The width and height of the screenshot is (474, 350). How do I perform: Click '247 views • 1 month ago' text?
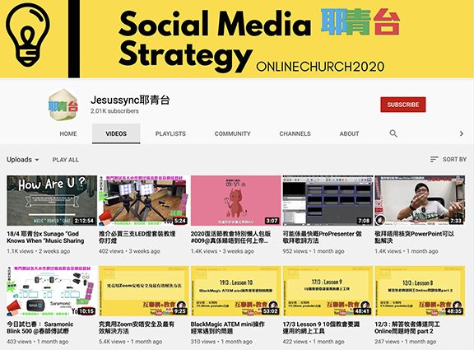pos(406,342)
